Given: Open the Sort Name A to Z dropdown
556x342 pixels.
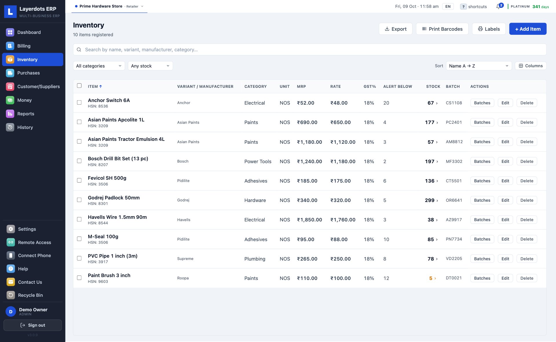Looking at the screenshot, I should [x=479, y=66].
